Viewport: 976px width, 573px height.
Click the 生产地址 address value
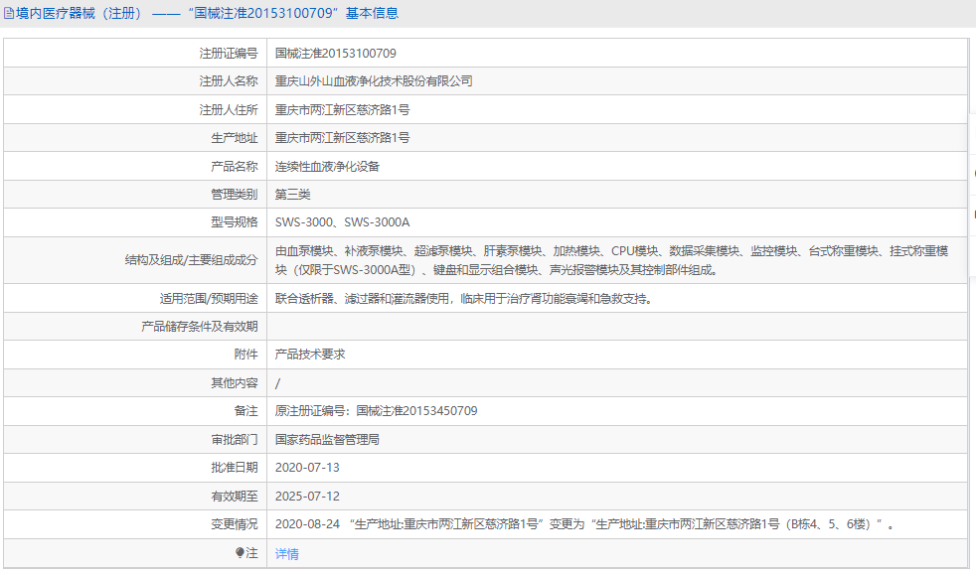tap(342, 137)
